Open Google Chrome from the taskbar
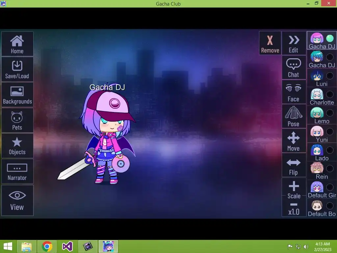The height and width of the screenshot is (253, 337). coord(47,246)
